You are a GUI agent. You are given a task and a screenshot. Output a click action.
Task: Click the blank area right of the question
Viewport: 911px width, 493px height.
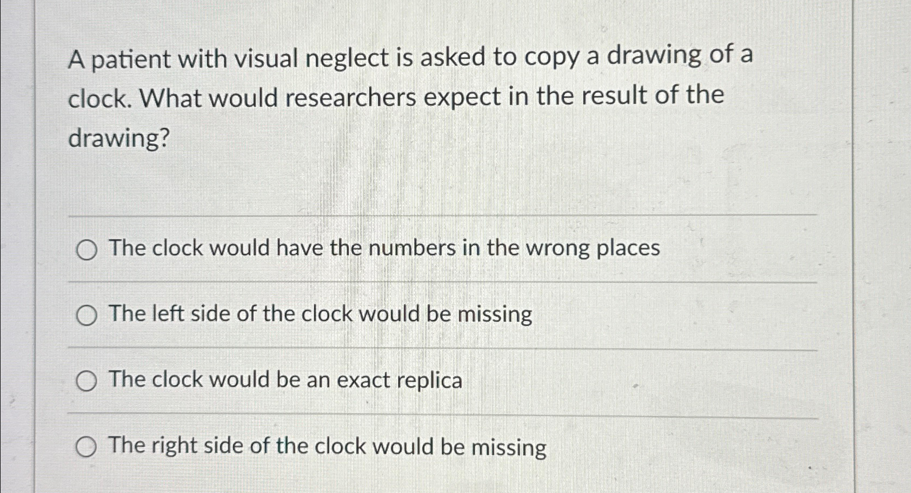tap(811, 97)
